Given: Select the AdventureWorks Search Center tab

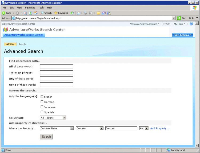Looking at the screenshot, I should click(x=24, y=35).
